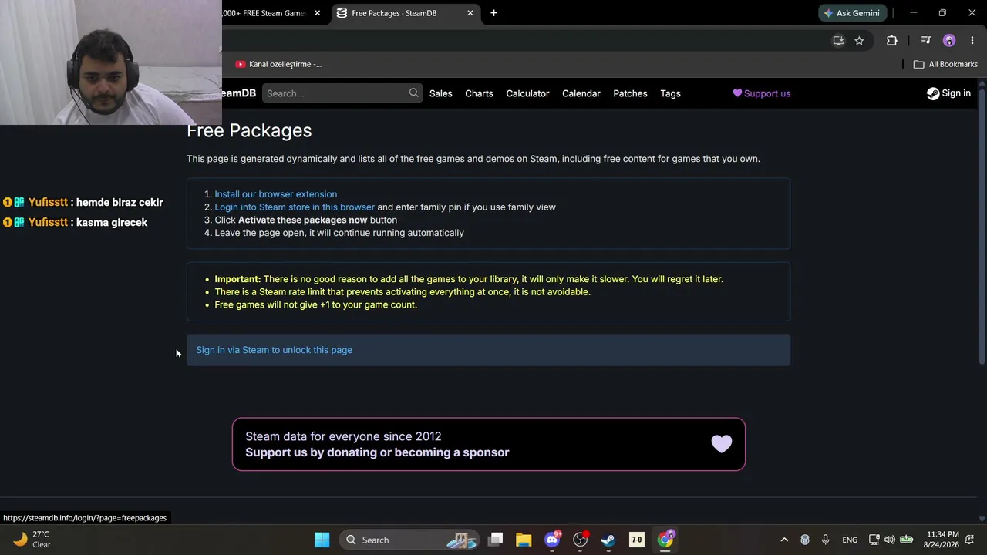
Task: Open the Kanal özelleştirme YouTube bookmark
Action: tap(278, 64)
